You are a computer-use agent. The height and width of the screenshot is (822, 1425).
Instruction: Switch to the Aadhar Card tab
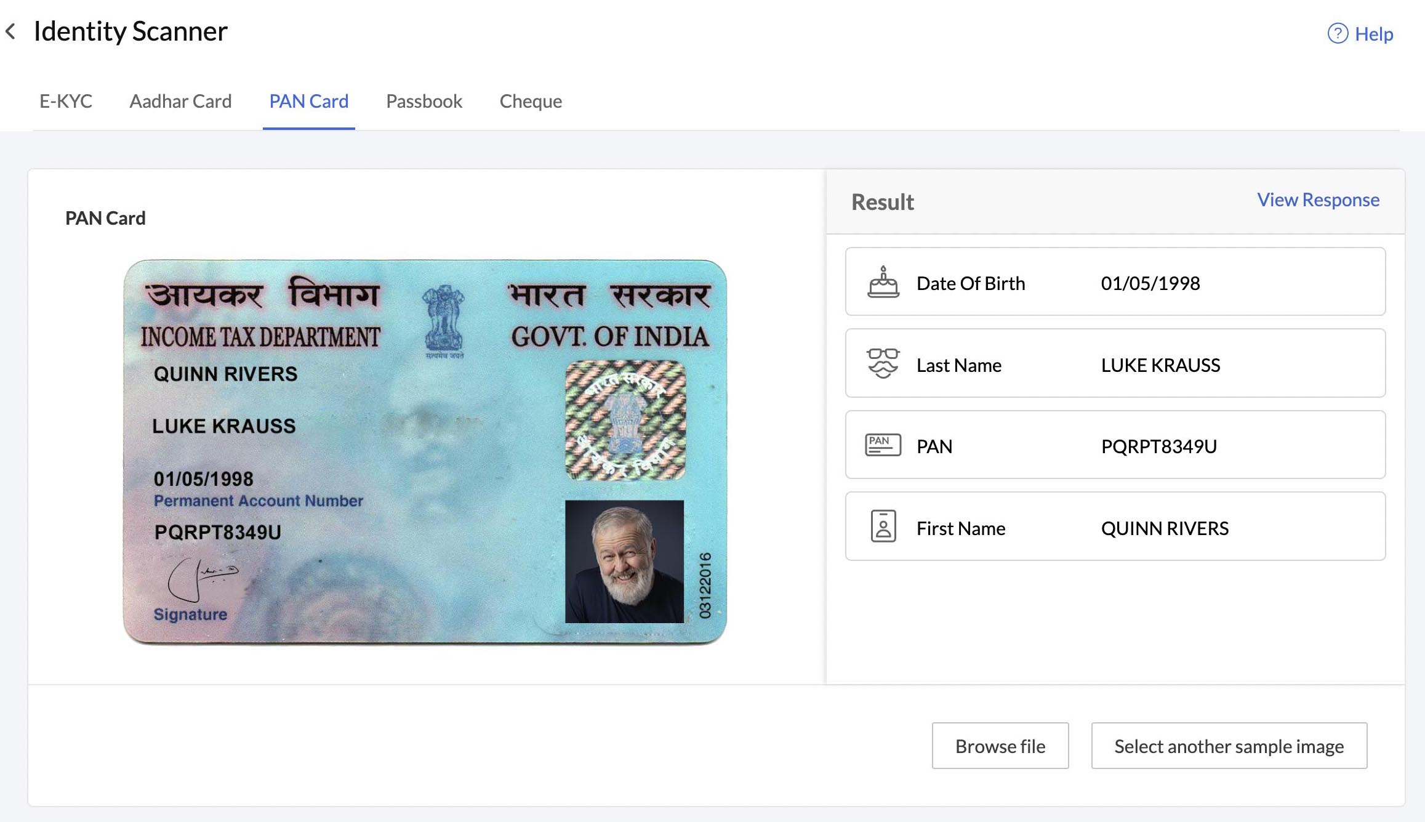(x=181, y=100)
